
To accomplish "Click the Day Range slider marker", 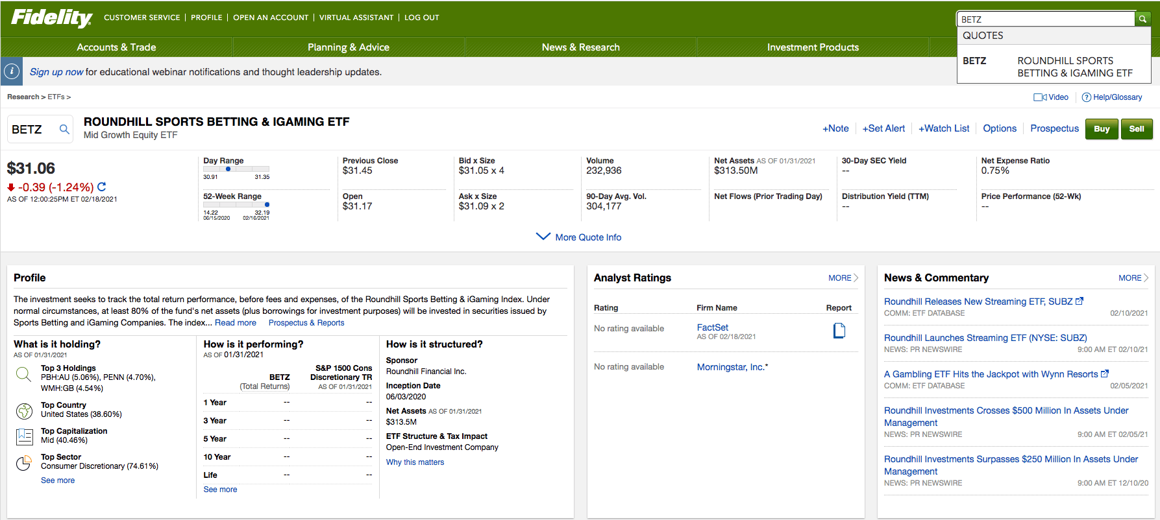I will click(228, 169).
